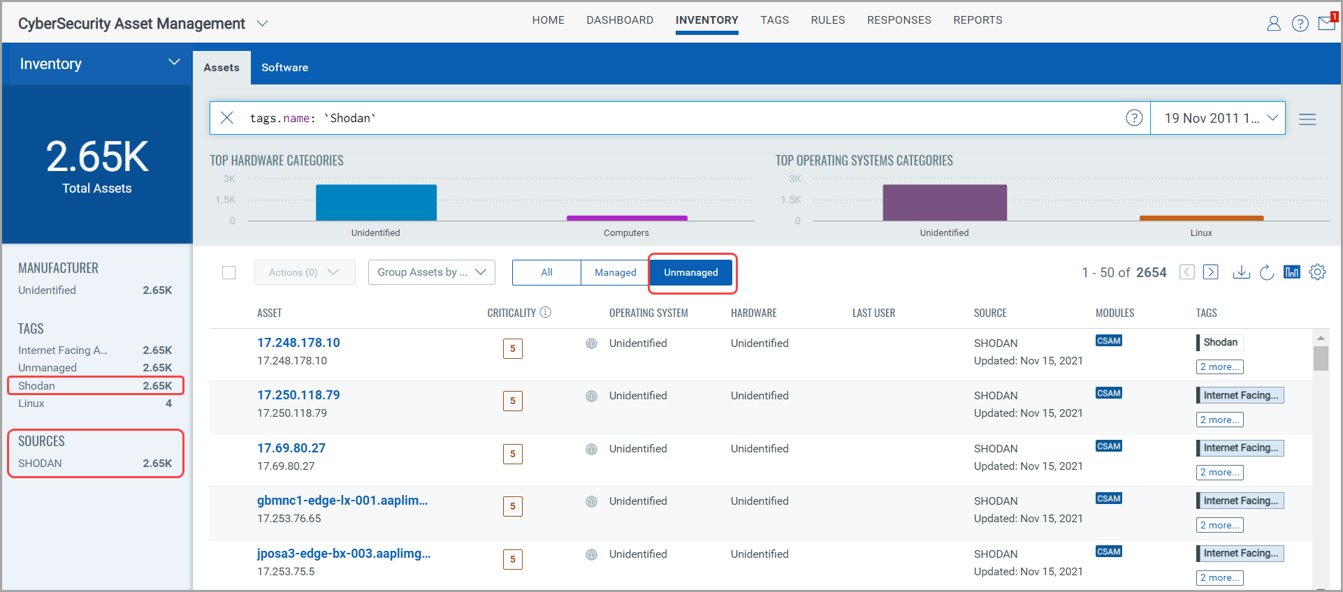
Task: Open table settings gear icon
Action: tap(1318, 272)
